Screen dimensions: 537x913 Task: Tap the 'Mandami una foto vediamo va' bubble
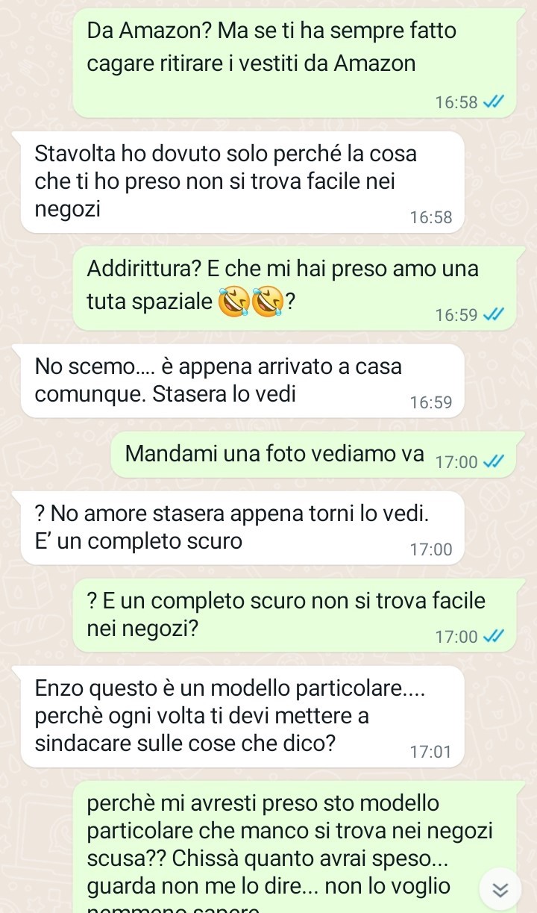[317, 455]
